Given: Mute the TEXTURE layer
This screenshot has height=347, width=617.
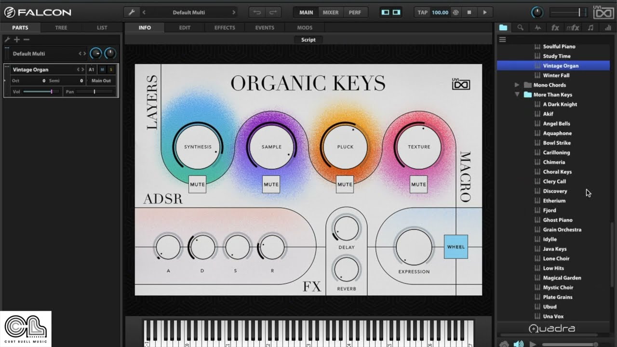Looking at the screenshot, I should tap(418, 184).
